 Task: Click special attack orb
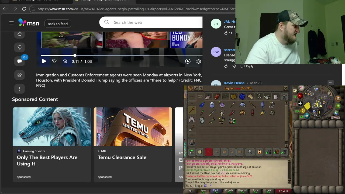[307, 116]
